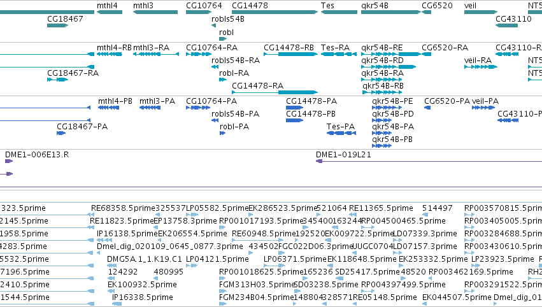Click the RE11365.5prime EST label
This screenshot has width=542, height=307.
point(381,208)
